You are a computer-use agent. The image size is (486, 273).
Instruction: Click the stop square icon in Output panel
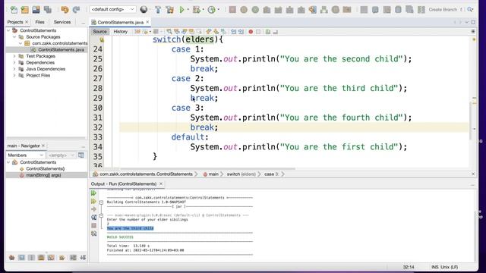[x=93, y=225]
